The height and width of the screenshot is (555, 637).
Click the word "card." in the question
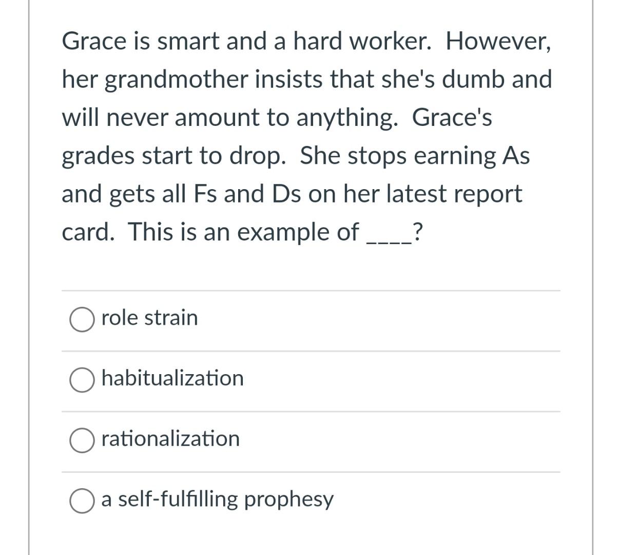[88, 232]
